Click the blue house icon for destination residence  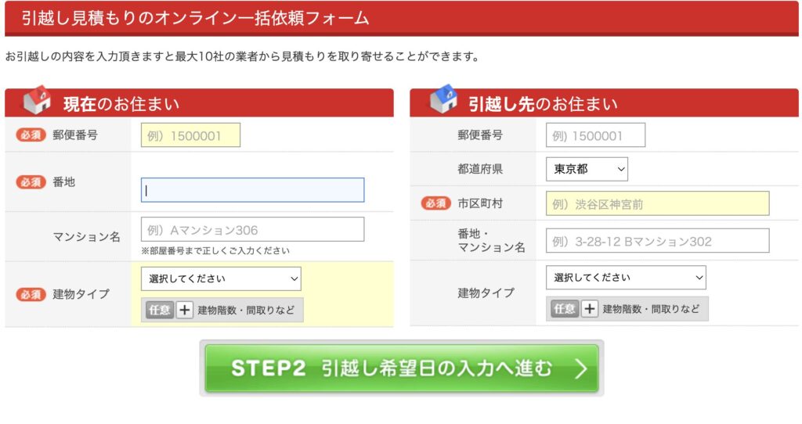point(443,99)
